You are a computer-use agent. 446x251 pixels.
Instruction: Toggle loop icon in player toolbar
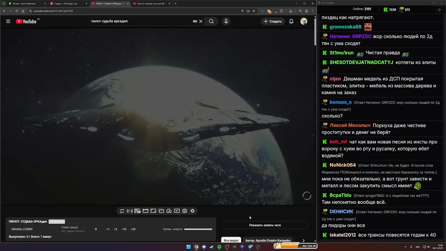coord(122,211)
